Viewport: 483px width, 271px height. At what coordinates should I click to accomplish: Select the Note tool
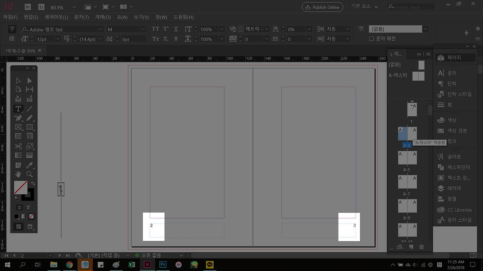point(18,165)
